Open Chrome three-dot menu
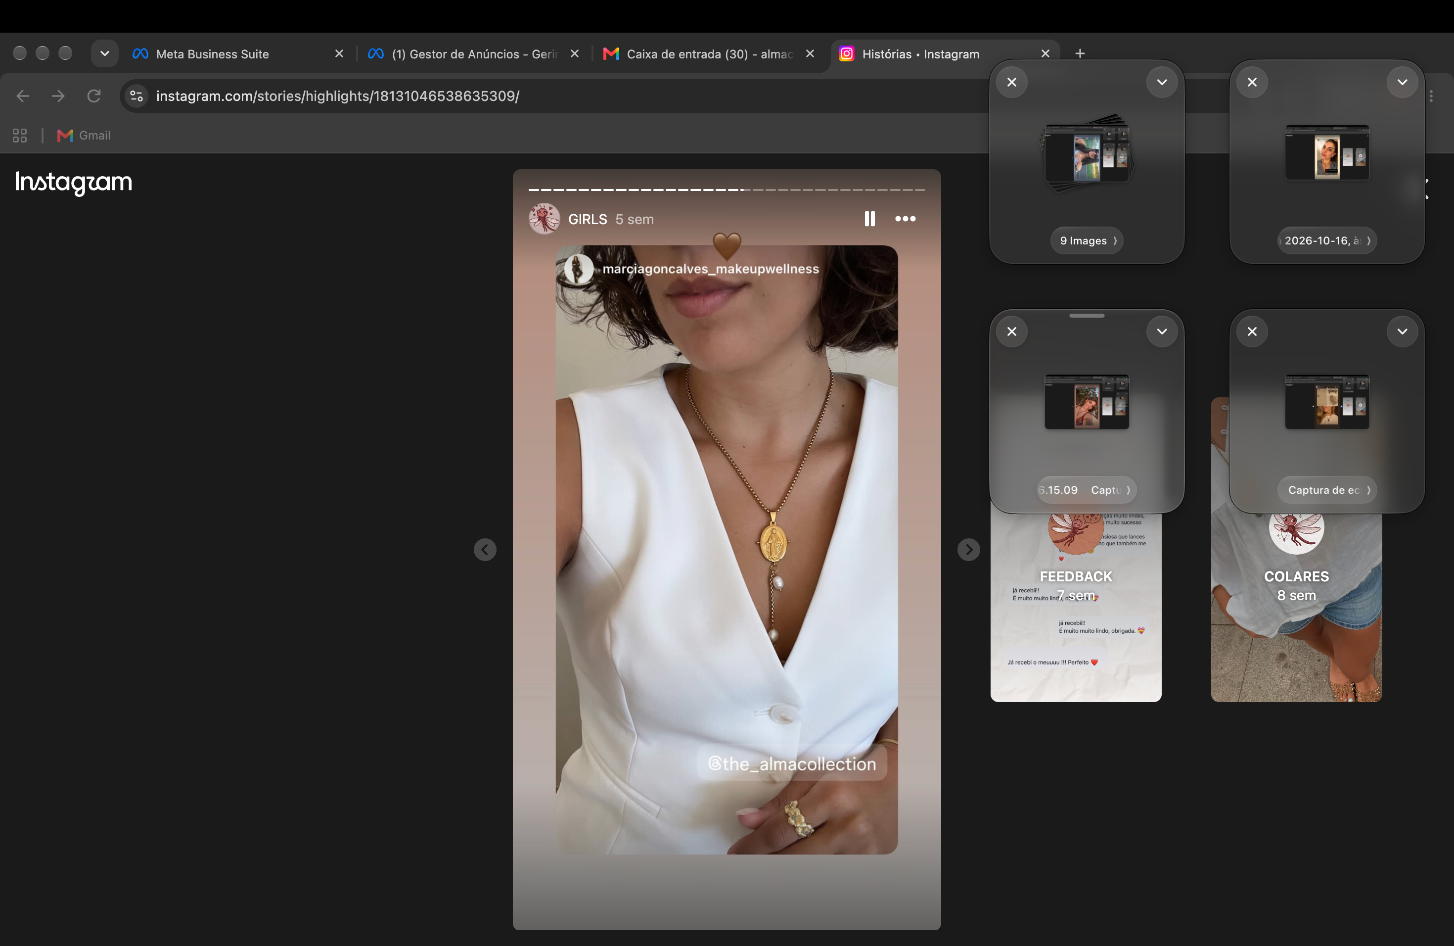The width and height of the screenshot is (1454, 946). pyautogui.click(x=1431, y=96)
